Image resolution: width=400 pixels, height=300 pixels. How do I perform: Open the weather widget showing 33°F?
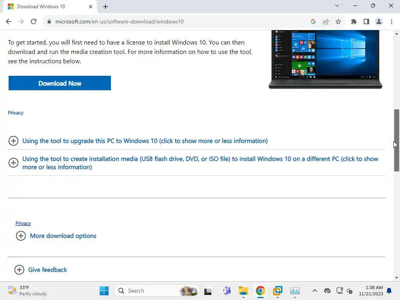(x=27, y=291)
